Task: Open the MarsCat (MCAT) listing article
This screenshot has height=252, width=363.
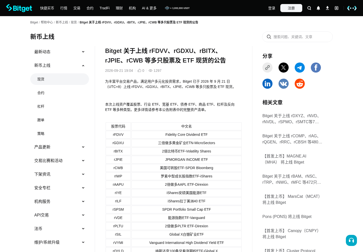Action: [x=292, y=199]
